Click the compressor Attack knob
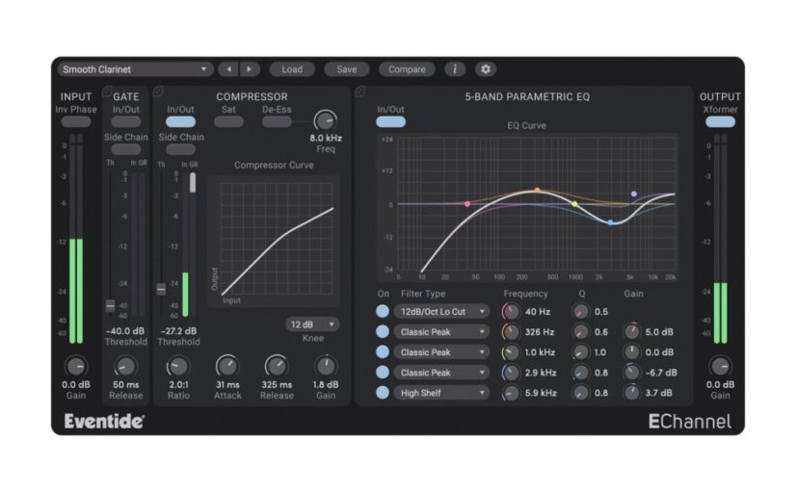The image size is (796, 492). point(226,366)
